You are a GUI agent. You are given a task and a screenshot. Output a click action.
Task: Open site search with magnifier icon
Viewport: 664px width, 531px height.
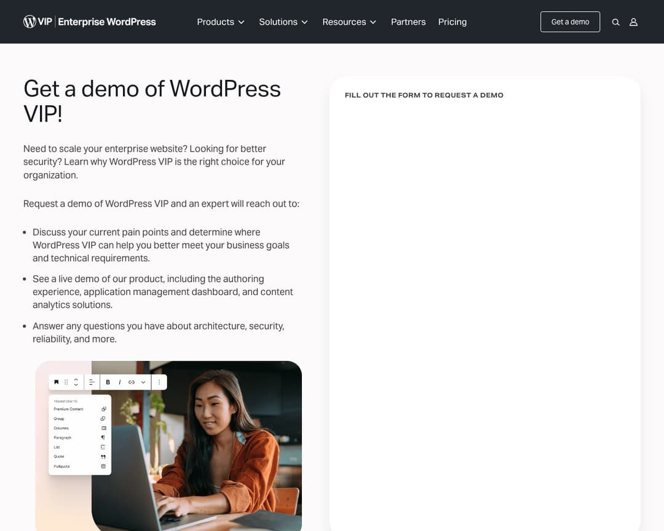[615, 22]
